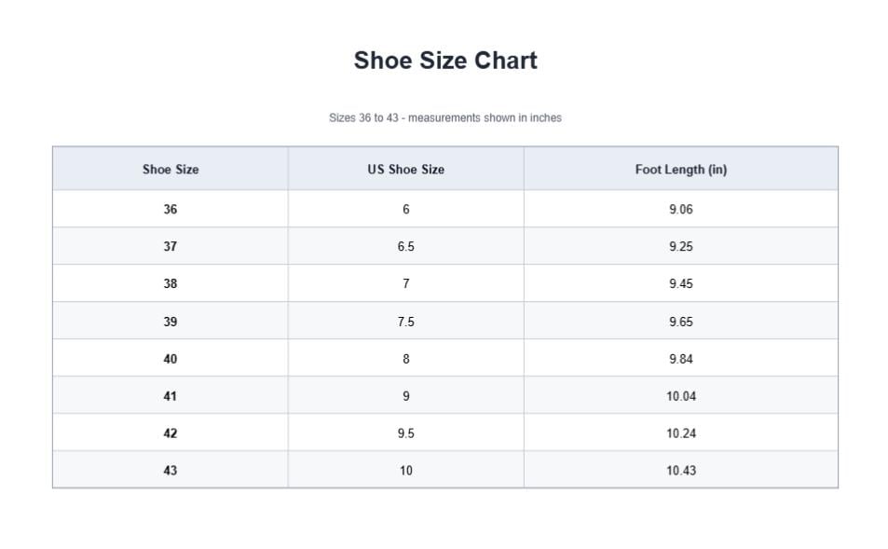Viewport: 888px width, 549px height.
Task: Select the shoe size 43 cell
Action: (171, 471)
